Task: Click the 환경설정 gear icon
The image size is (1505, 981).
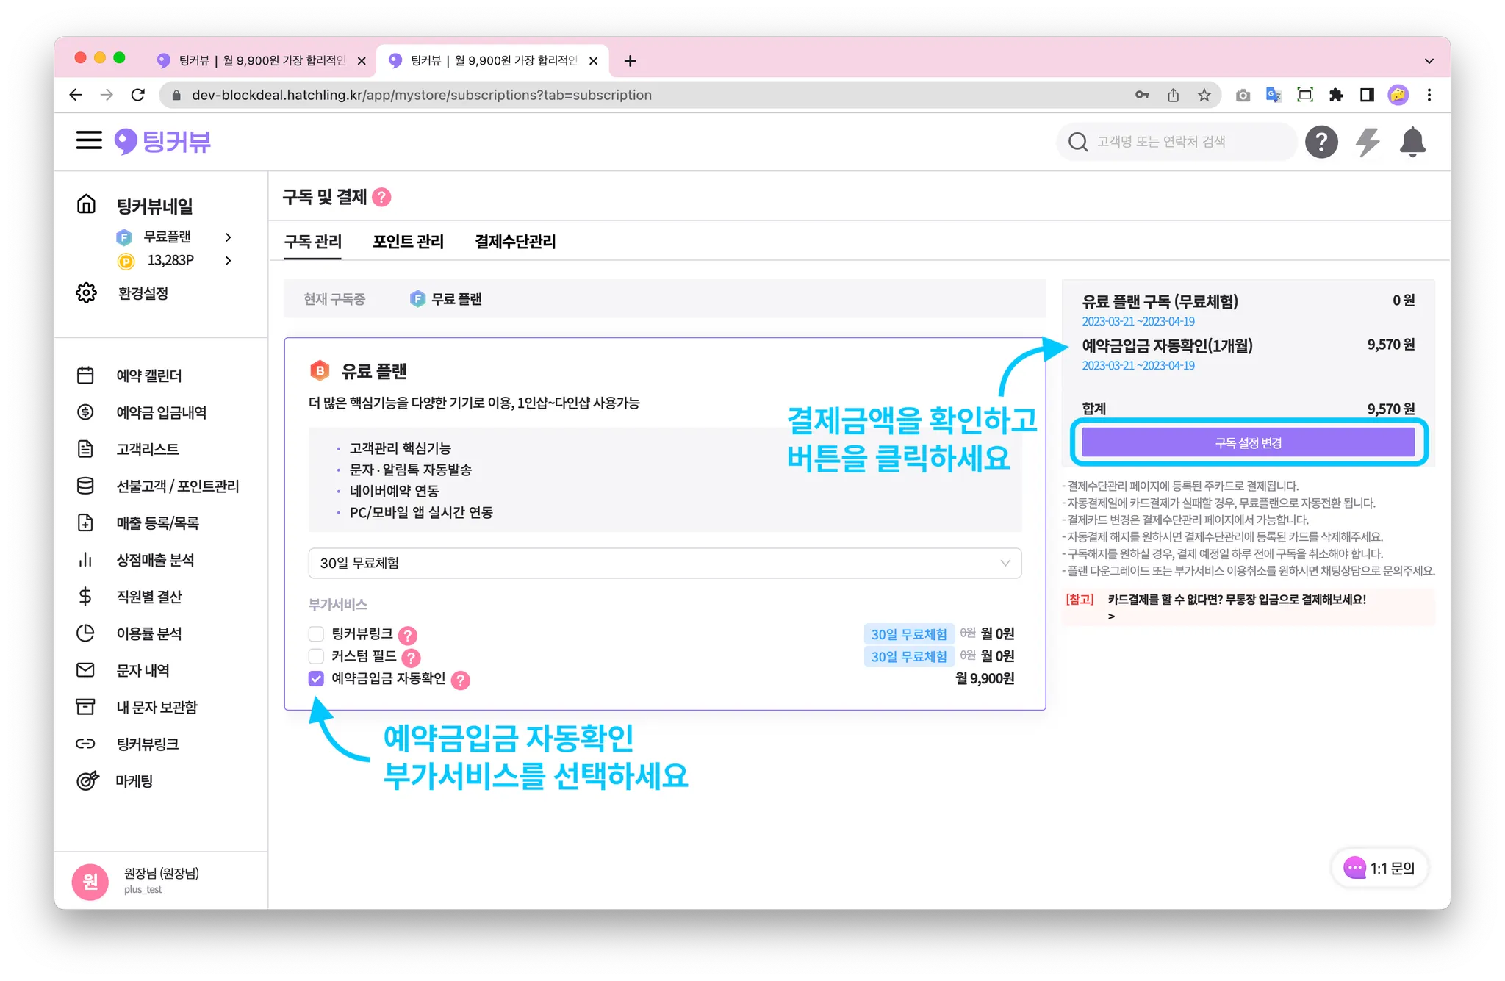Action: click(86, 292)
